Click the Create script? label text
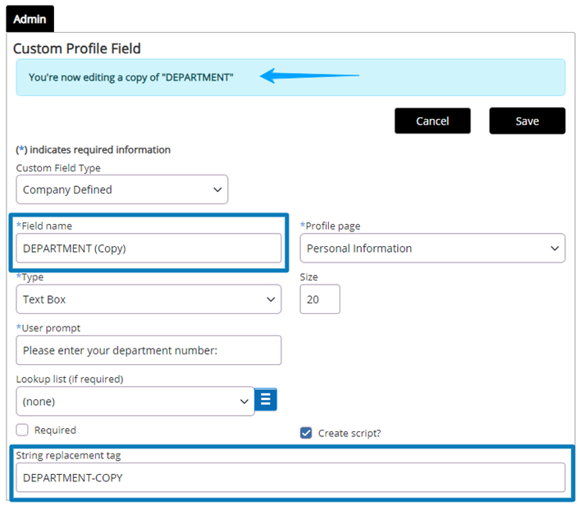Image resolution: width=580 pixels, height=506 pixels. point(349,433)
